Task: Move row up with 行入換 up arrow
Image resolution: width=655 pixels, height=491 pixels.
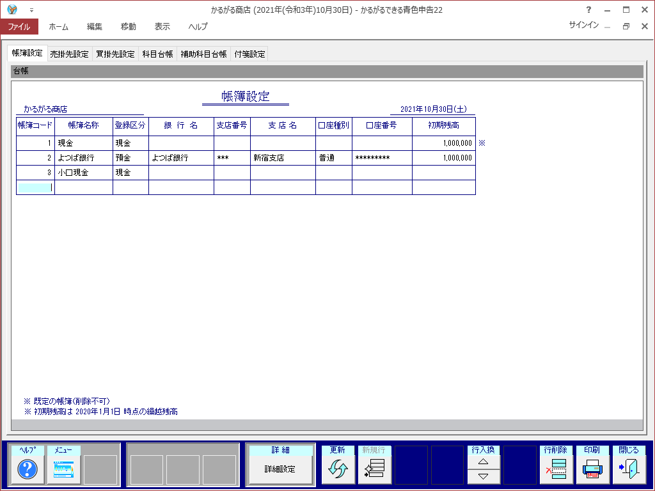Action: tap(484, 462)
